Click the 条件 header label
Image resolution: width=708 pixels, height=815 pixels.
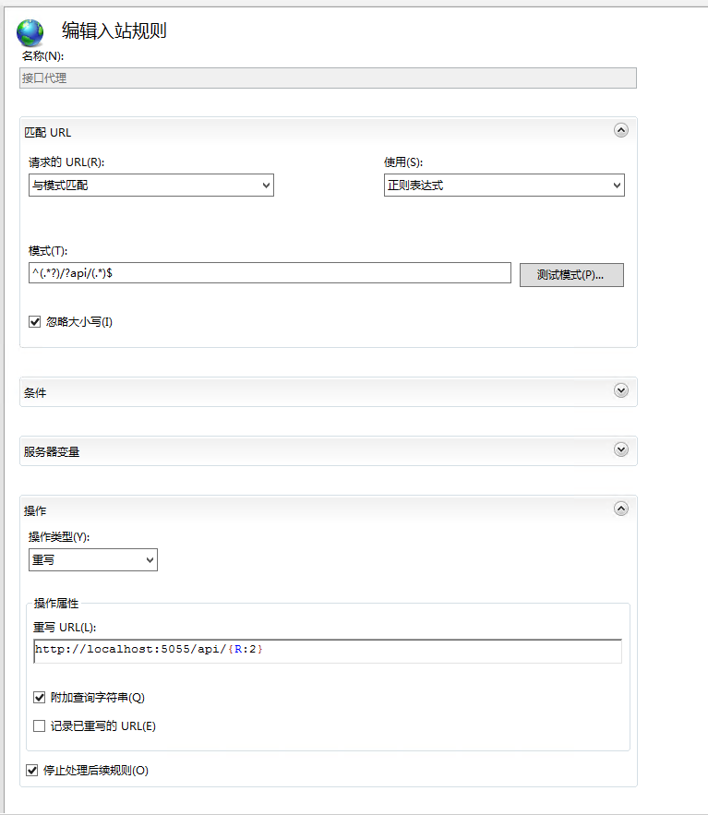35,393
